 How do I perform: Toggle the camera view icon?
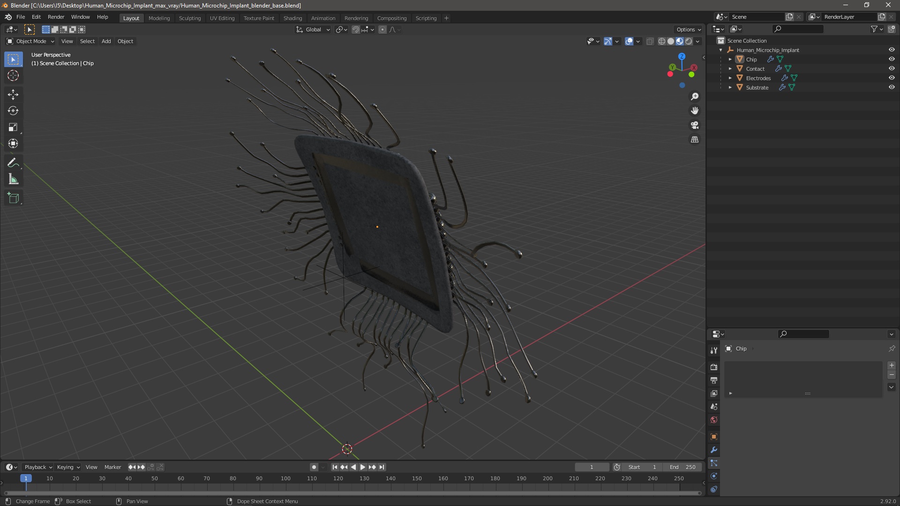click(695, 125)
